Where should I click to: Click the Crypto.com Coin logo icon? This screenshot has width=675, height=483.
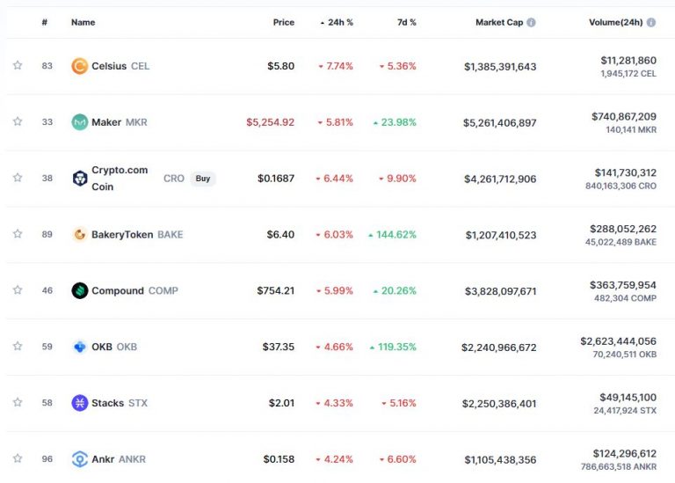tap(79, 179)
